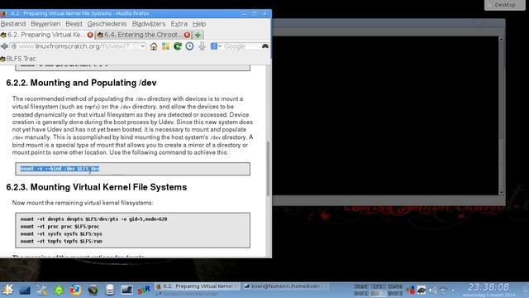Click the highlighted mount --bind /dev command
Viewport: 529px width, 298px height.
click(x=60, y=169)
